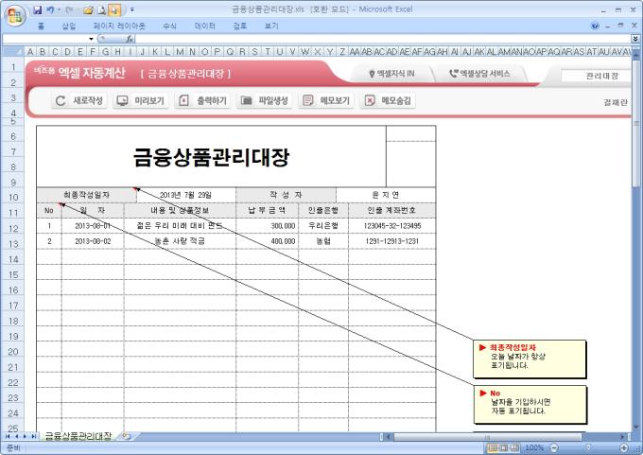Click the 2013-08-01 date cell
This screenshot has height=455, width=643.
[x=93, y=226]
